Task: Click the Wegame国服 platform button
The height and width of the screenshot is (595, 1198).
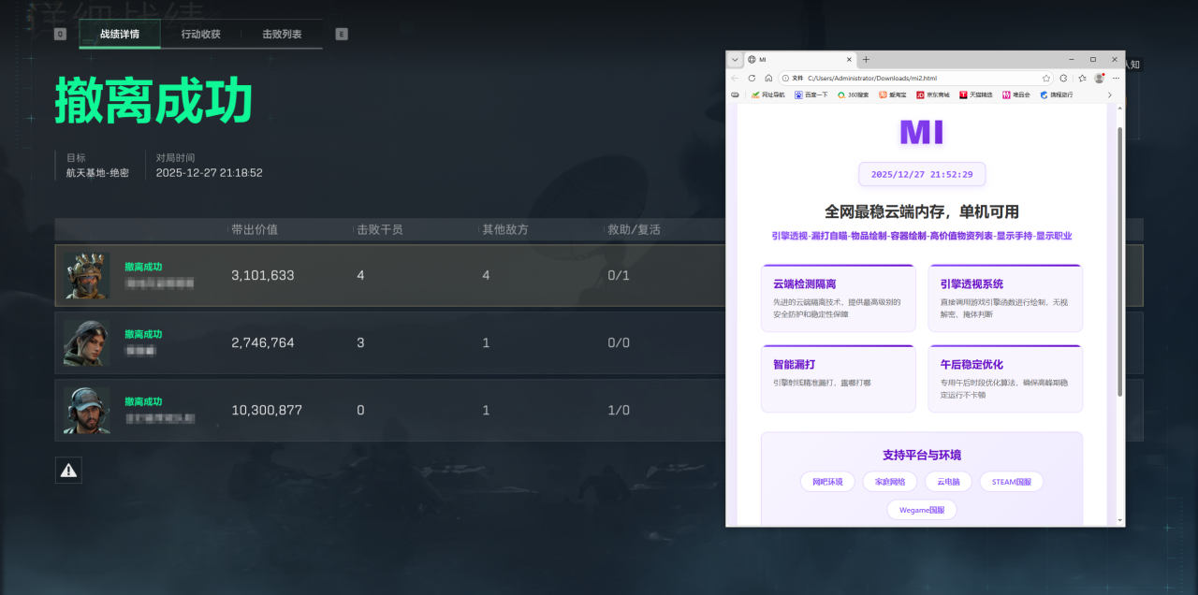Action: (921, 509)
